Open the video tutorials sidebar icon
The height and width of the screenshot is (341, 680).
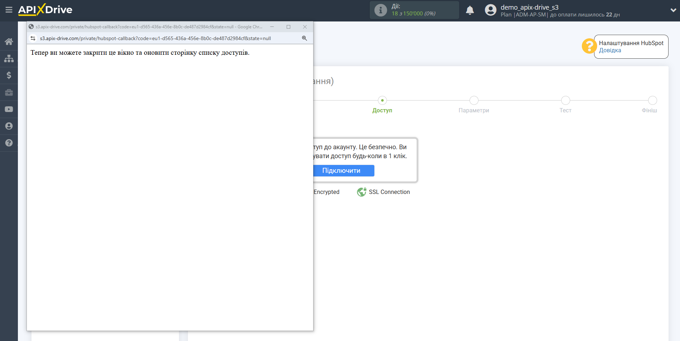9,109
